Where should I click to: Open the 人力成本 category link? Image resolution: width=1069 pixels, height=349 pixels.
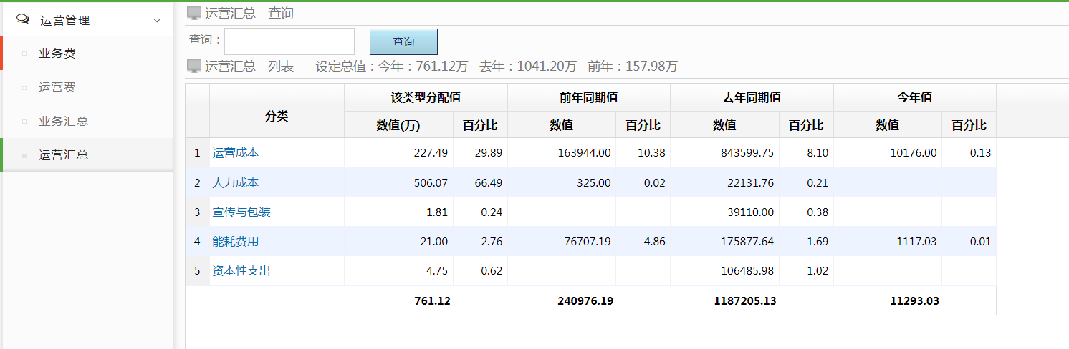tap(235, 182)
